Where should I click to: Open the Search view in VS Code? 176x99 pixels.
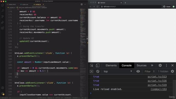tap(2, 11)
